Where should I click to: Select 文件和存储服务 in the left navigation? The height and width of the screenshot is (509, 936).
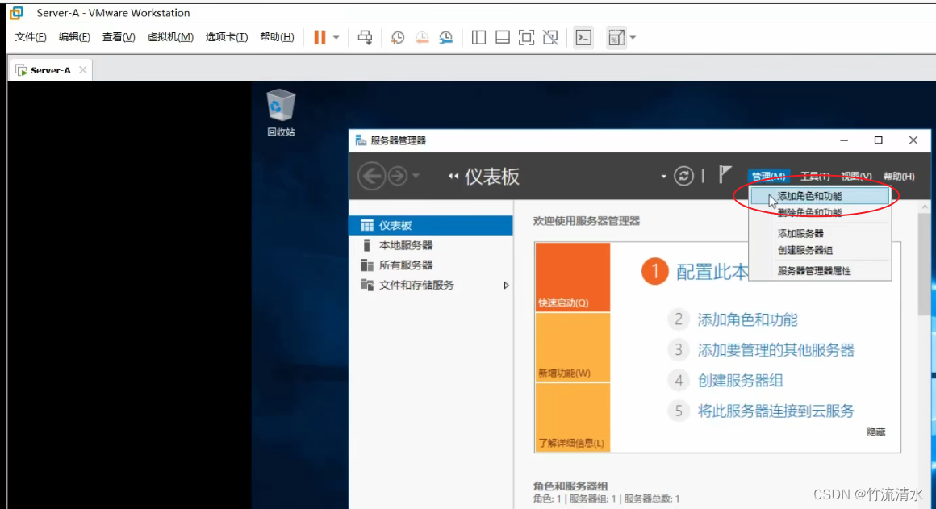tap(431, 286)
